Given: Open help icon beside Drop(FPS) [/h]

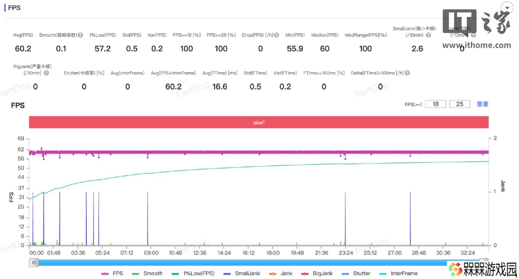Looking at the screenshot, I should coord(276,35).
